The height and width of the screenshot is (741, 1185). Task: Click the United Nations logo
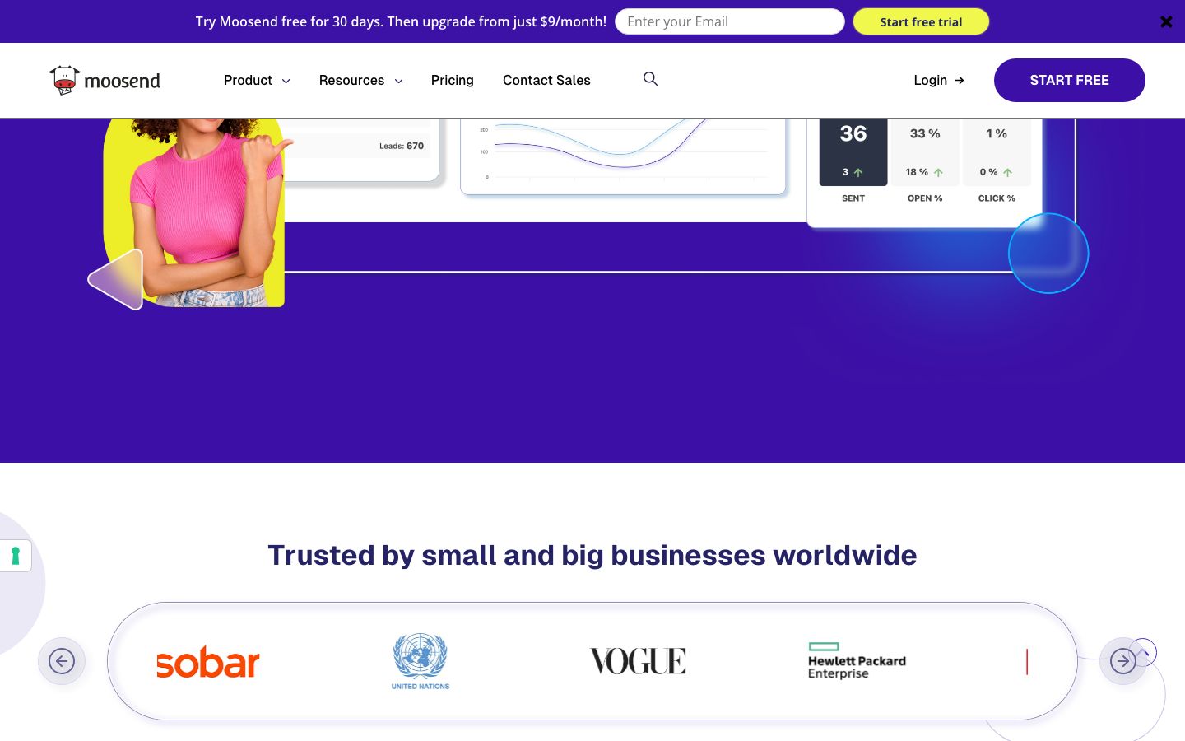coord(421,661)
